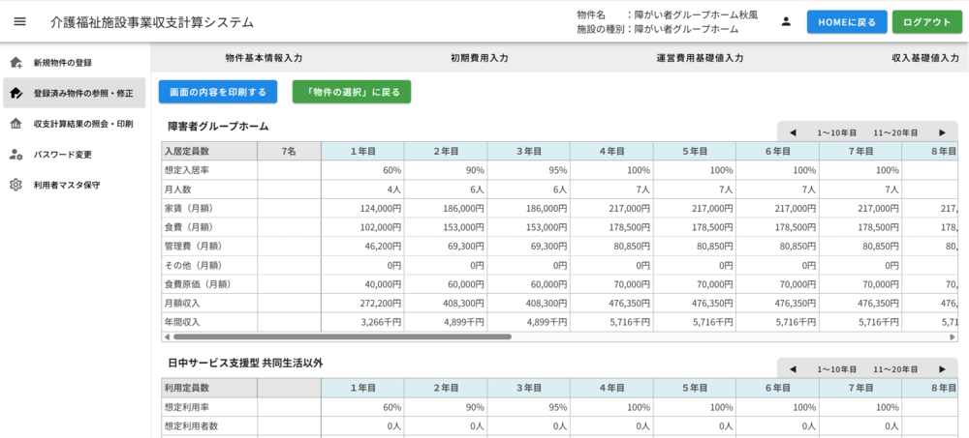
Task: Select 11〜20年目 in 障害者グループホーム pager
Action: 895,132
